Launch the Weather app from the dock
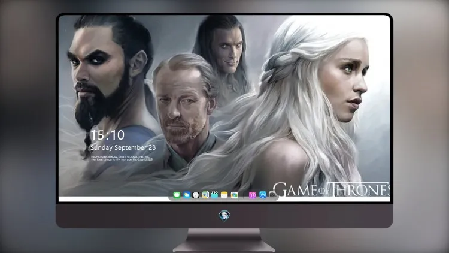 pyautogui.click(x=187, y=195)
